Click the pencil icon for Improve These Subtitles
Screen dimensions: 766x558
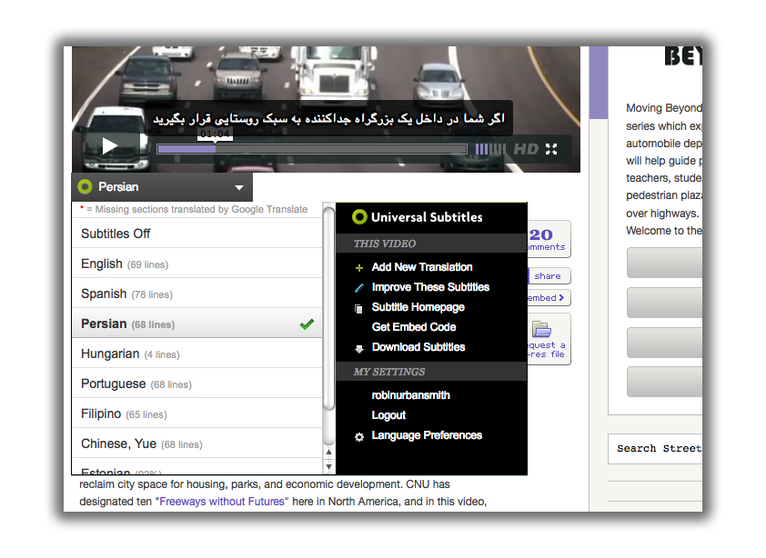click(359, 288)
